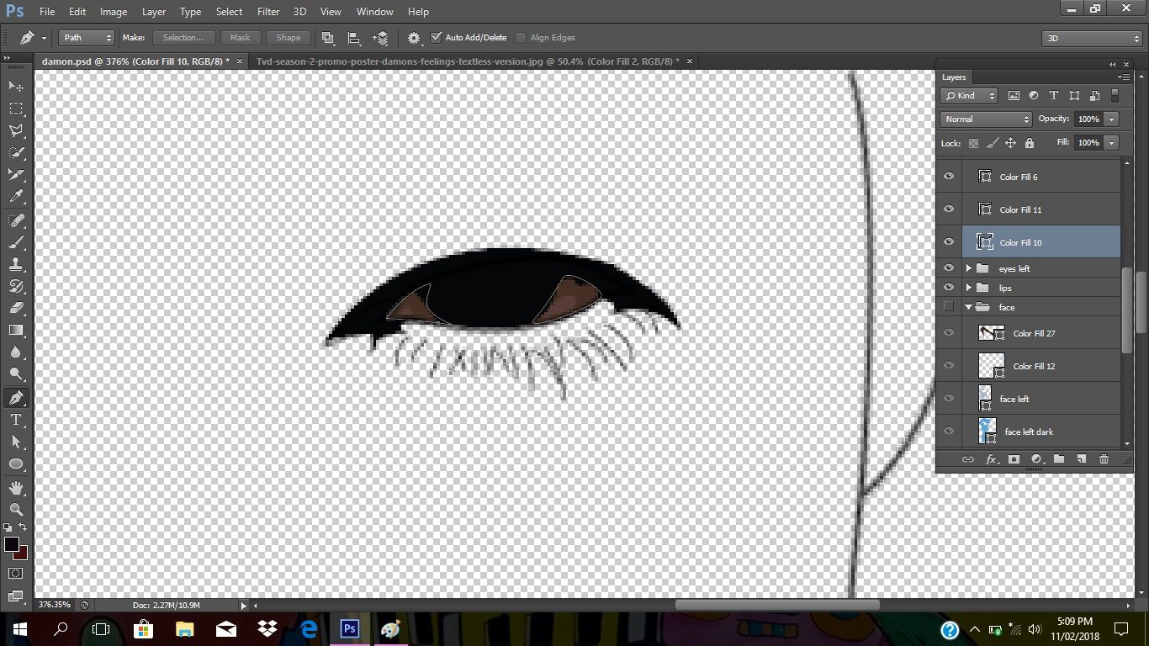This screenshot has width=1149, height=646.
Task: Open the 3D workspace dropdown
Action: [1092, 39]
